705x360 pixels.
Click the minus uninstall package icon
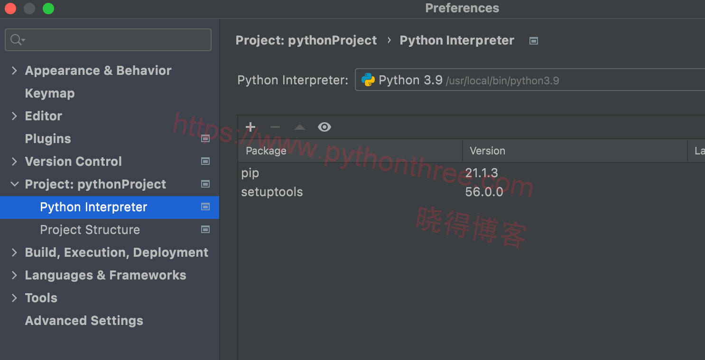275,127
